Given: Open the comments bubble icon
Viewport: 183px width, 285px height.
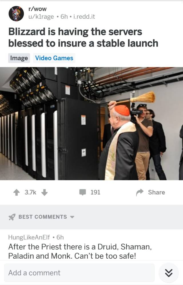Looking at the screenshot, I should click(x=83, y=192).
